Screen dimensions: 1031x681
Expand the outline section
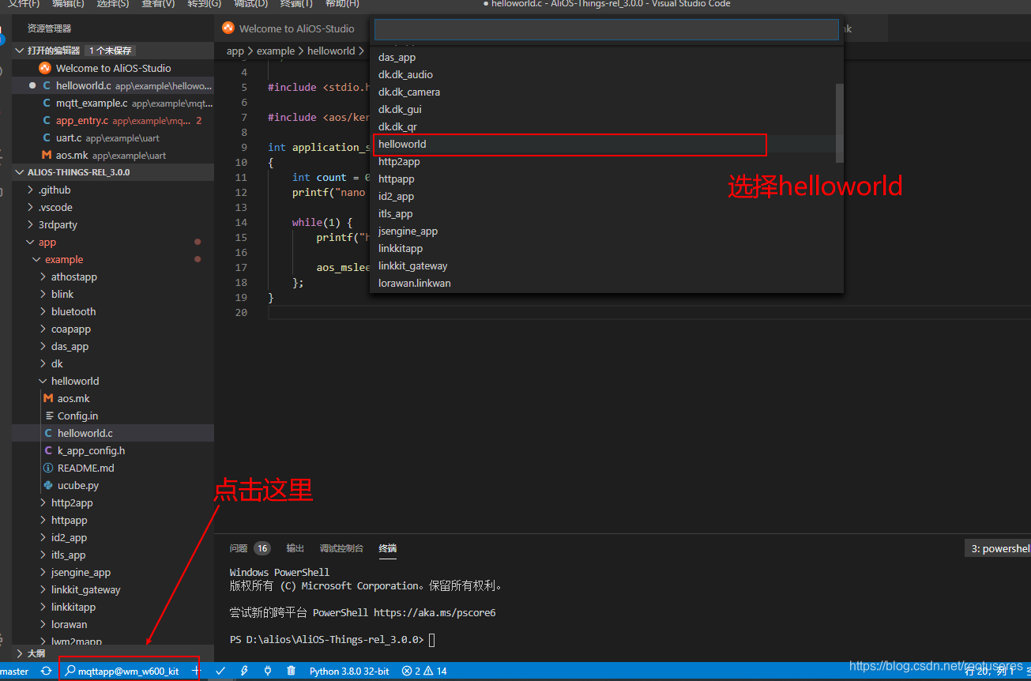(113, 653)
